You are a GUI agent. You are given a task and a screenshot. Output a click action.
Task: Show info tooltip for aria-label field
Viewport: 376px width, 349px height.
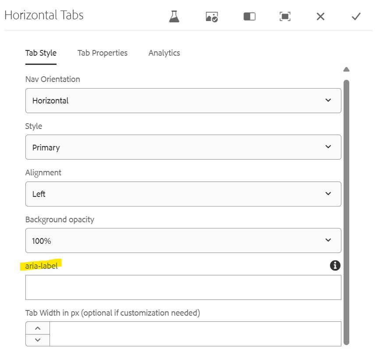click(x=335, y=265)
